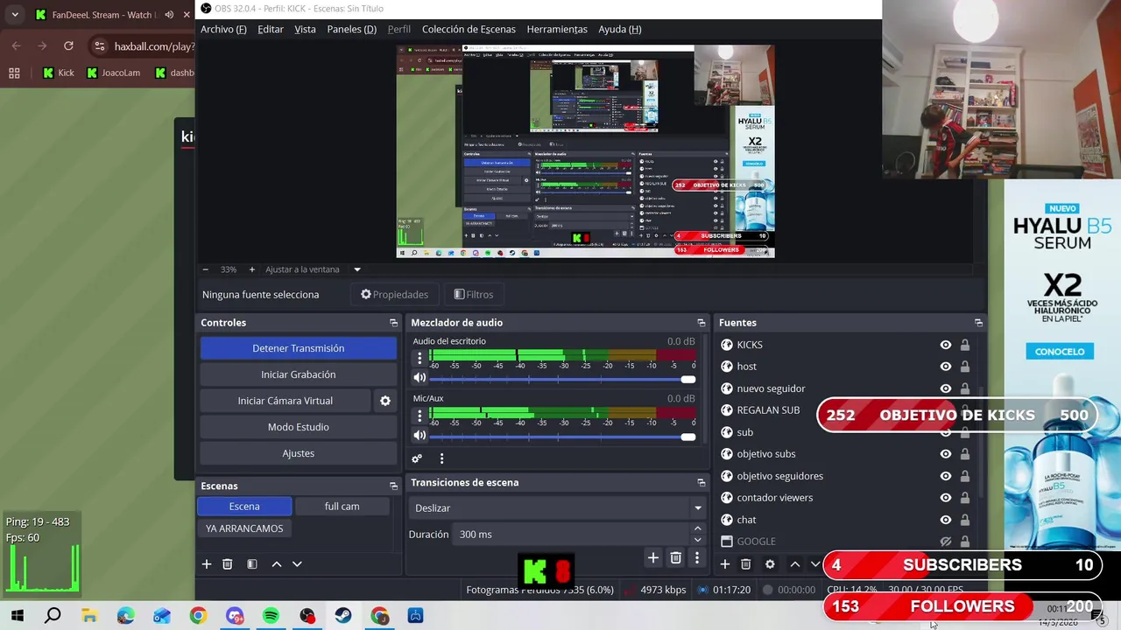Open Audio del escritorio options dots
This screenshot has height=630, width=1121.
(419, 357)
